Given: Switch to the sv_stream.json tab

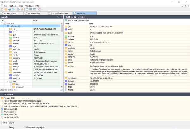Looking at the screenshot, I should (34, 13).
